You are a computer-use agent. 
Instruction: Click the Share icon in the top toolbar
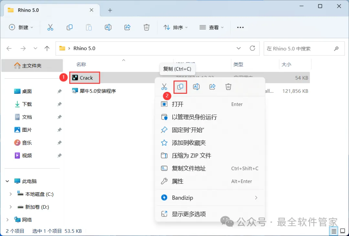click(127, 27)
